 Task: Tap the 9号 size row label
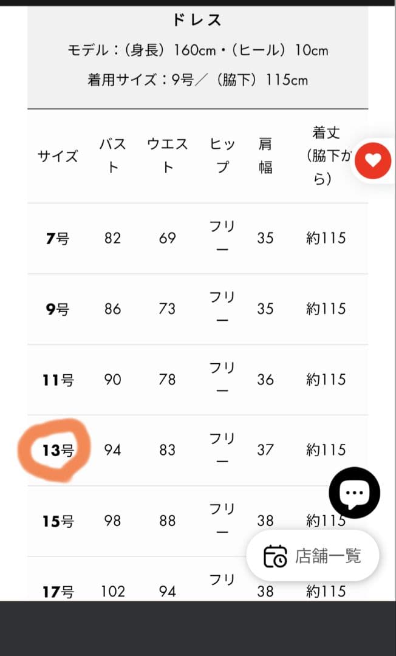58,309
